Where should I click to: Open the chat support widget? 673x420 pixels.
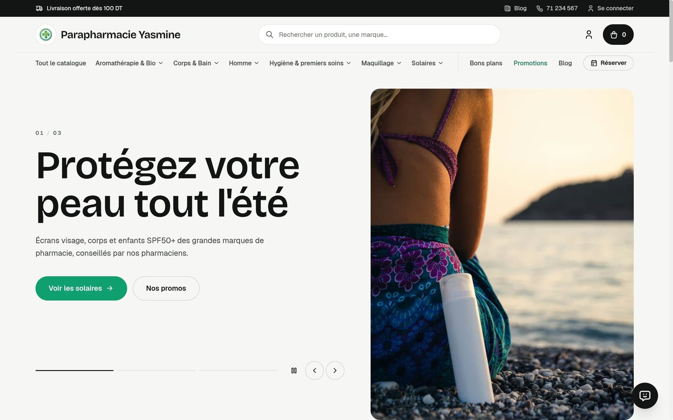[645, 395]
